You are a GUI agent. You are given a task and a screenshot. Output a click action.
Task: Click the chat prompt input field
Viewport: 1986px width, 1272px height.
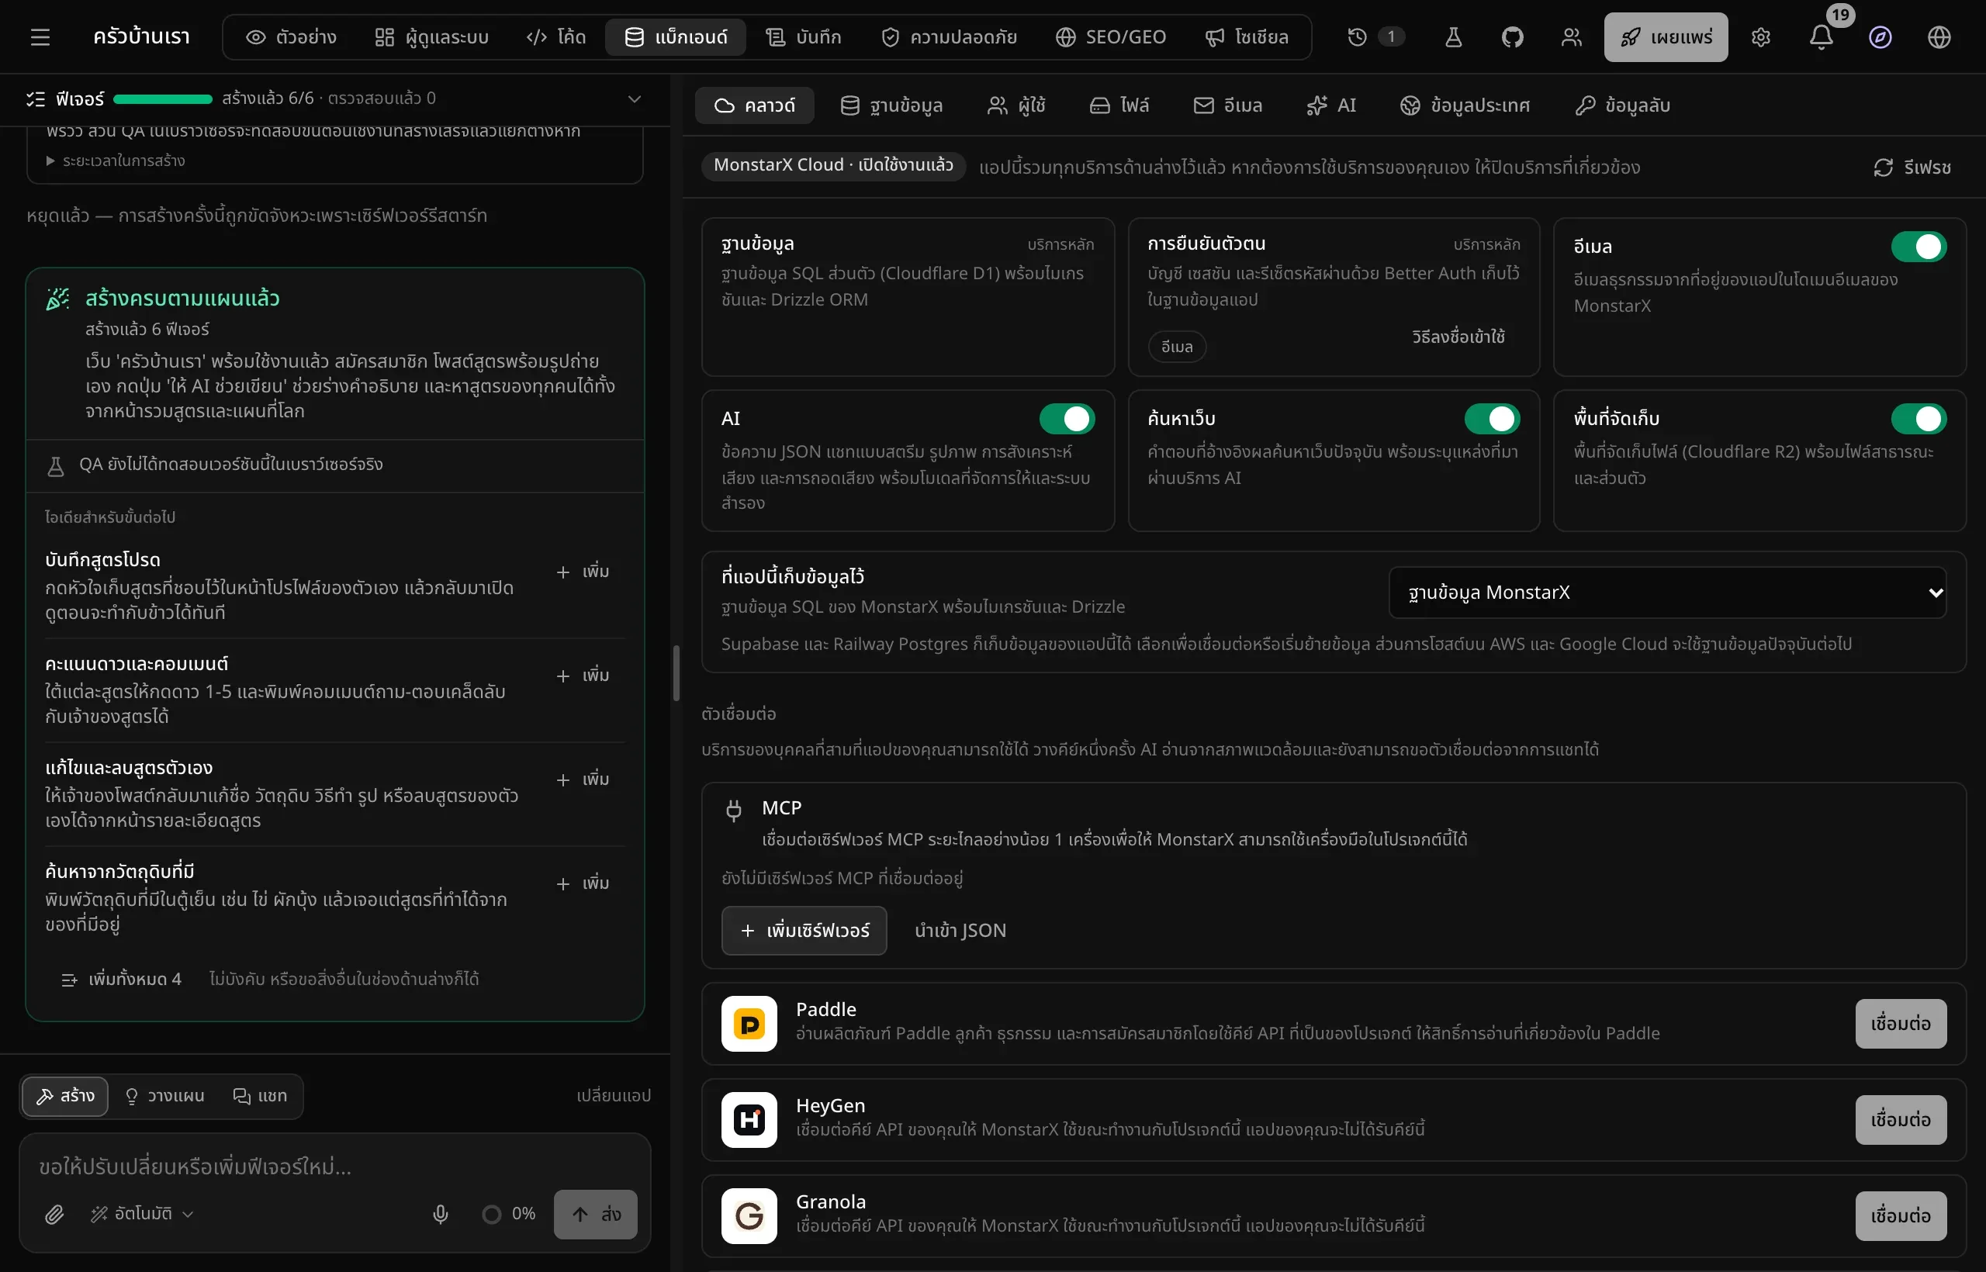334,1167
